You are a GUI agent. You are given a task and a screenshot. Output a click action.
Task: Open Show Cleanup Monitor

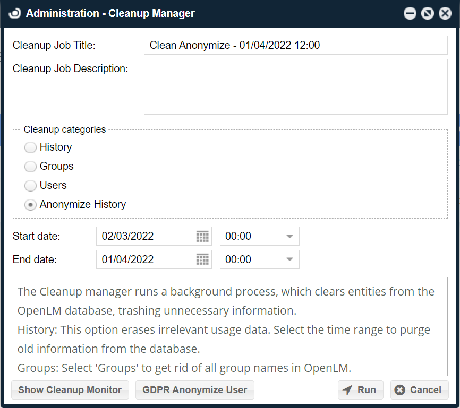[x=70, y=390]
